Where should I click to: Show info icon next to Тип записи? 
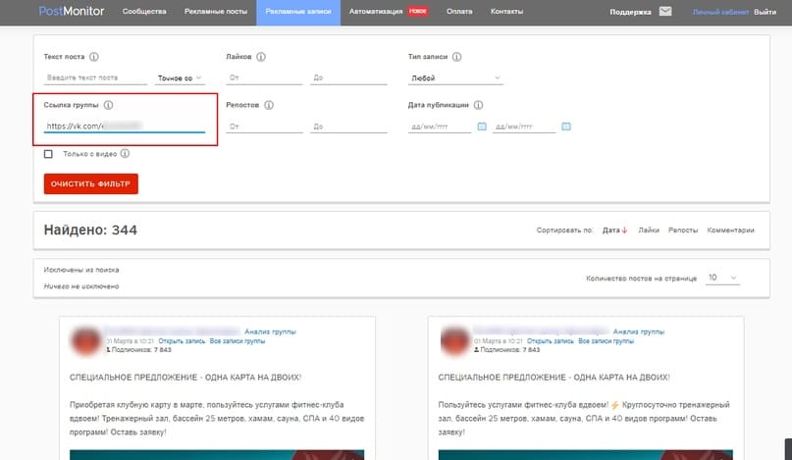pyautogui.click(x=456, y=57)
